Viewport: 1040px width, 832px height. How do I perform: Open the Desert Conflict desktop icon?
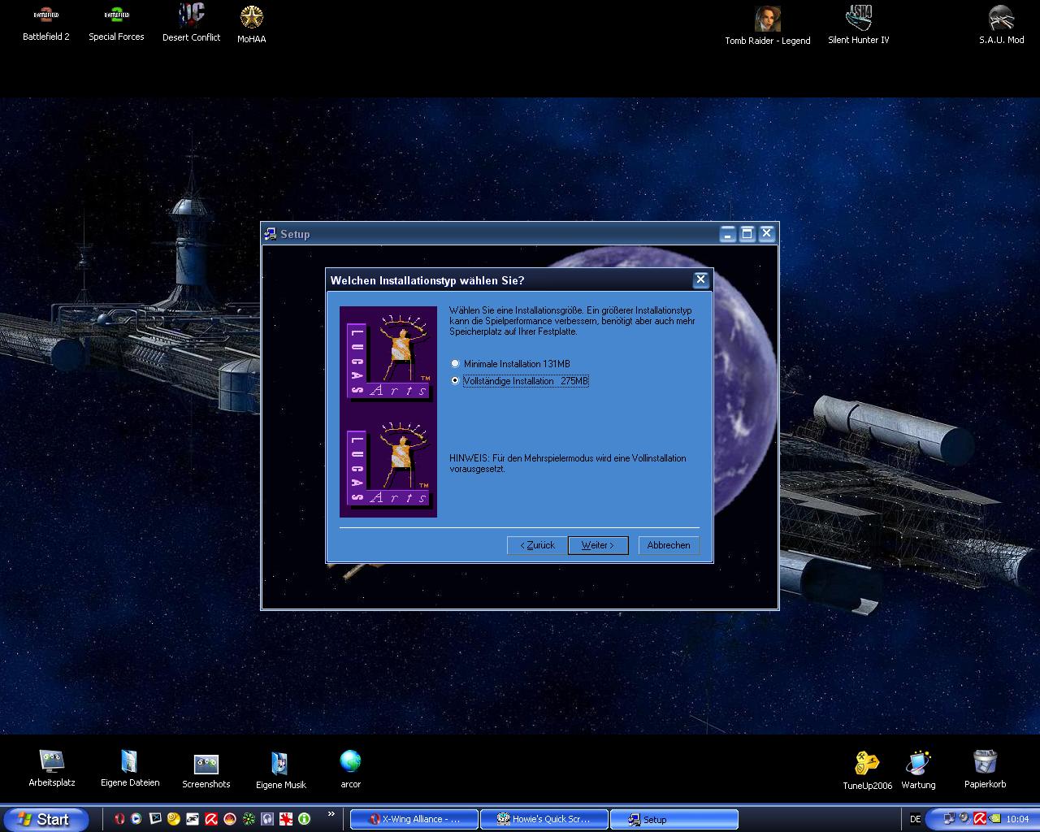tap(192, 23)
